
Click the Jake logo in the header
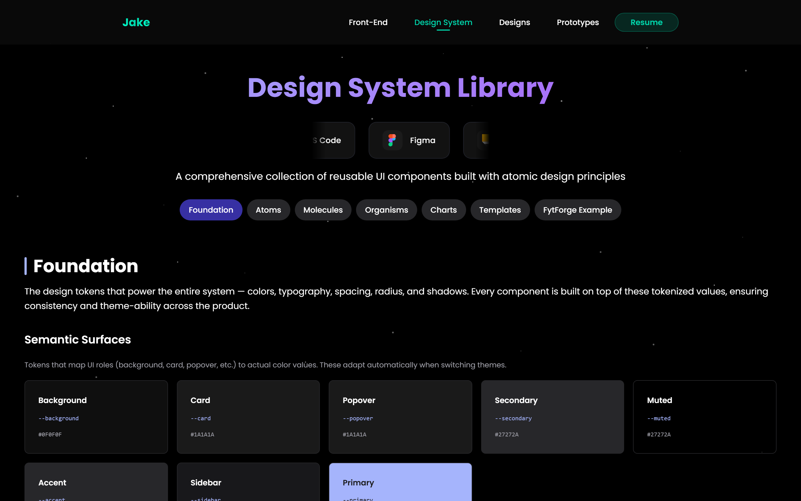[x=136, y=22]
